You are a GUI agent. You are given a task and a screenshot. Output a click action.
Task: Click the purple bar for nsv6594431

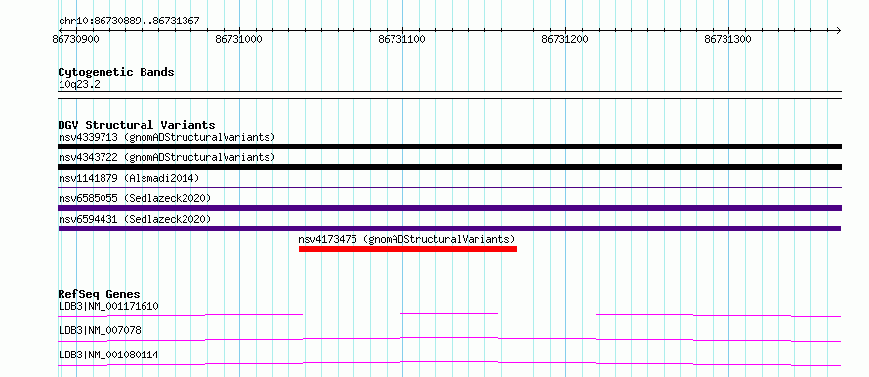[449, 229]
